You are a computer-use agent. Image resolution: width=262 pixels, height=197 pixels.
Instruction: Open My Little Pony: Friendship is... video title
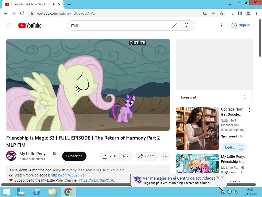[233, 159]
